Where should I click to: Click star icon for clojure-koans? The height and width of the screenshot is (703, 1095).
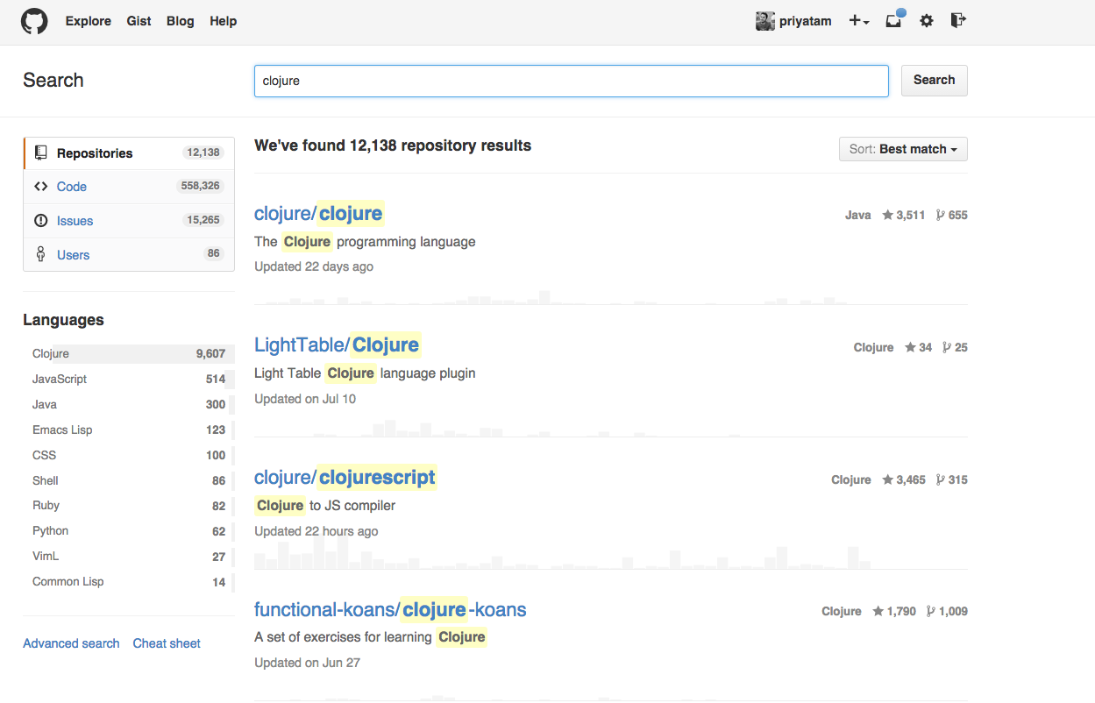(x=878, y=611)
